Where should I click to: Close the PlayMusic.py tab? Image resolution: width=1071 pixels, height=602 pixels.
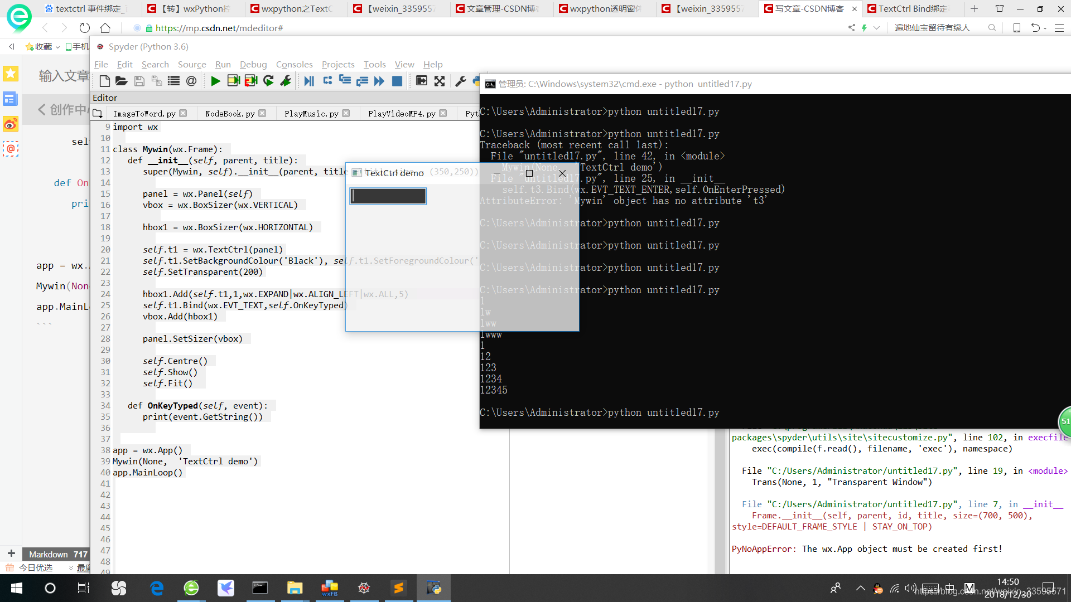click(x=346, y=113)
